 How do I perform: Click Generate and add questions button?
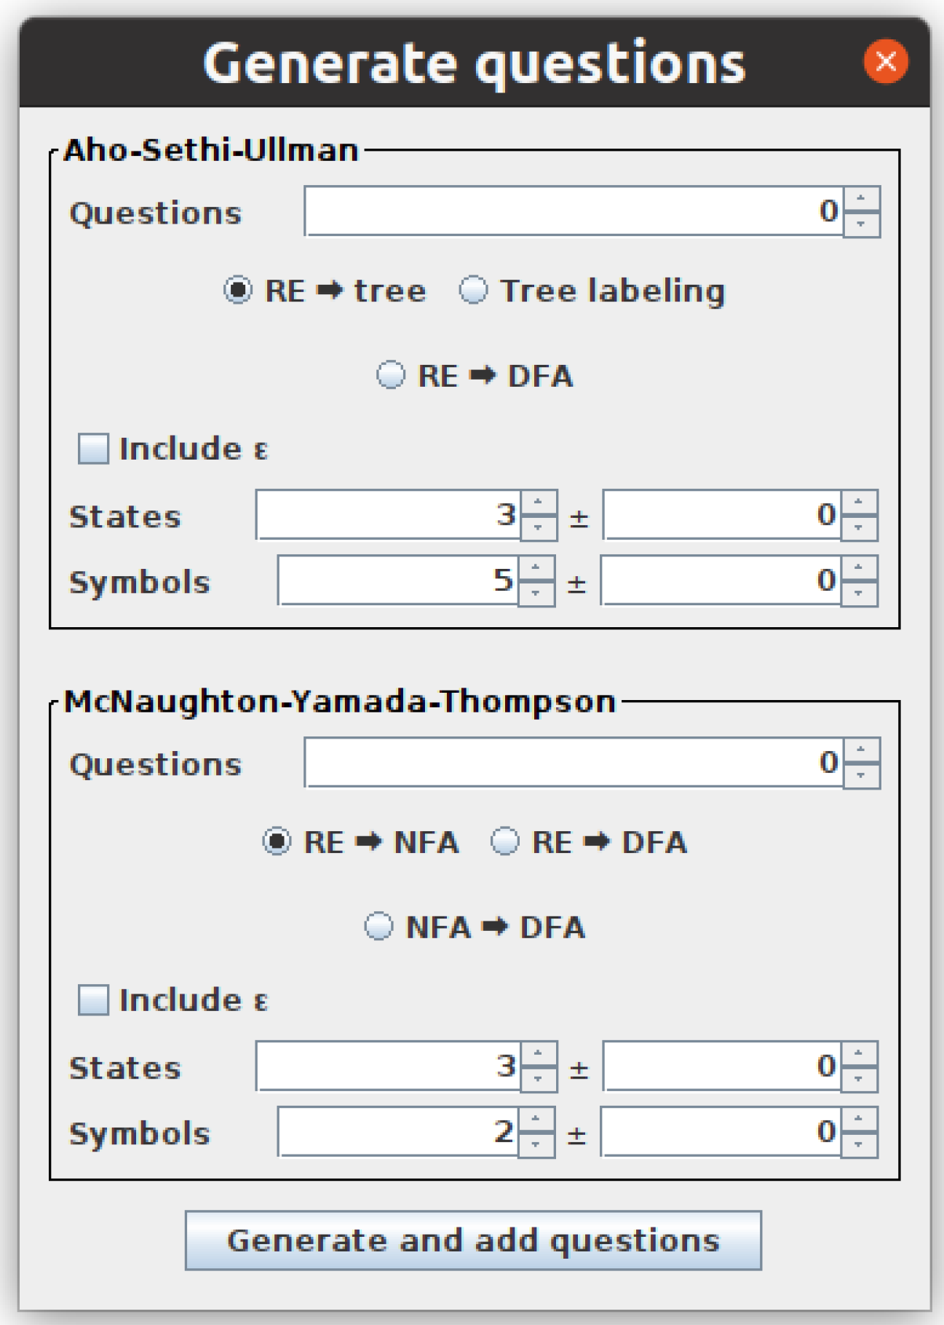473,1241
